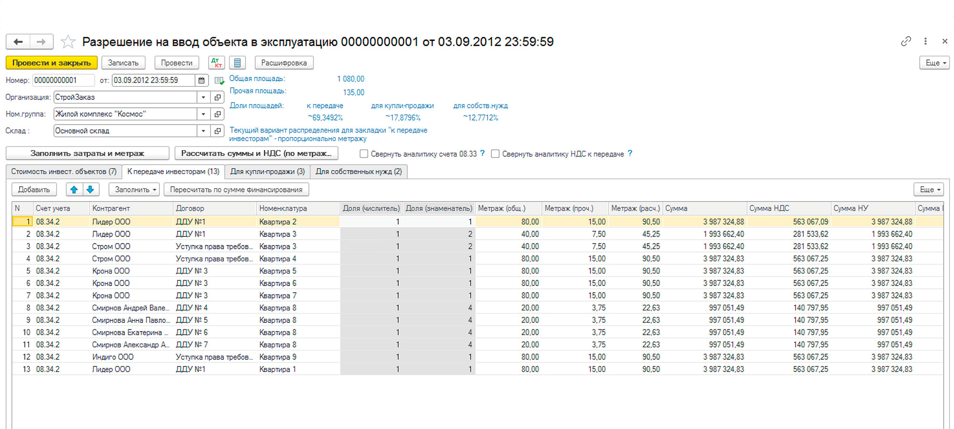
Task: Toggle Свернуть аналитику НДС к передаче
Action: click(x=495, y=154)
